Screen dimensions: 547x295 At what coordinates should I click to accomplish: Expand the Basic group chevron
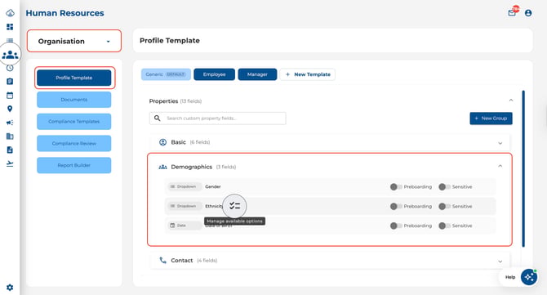point(500,143)
